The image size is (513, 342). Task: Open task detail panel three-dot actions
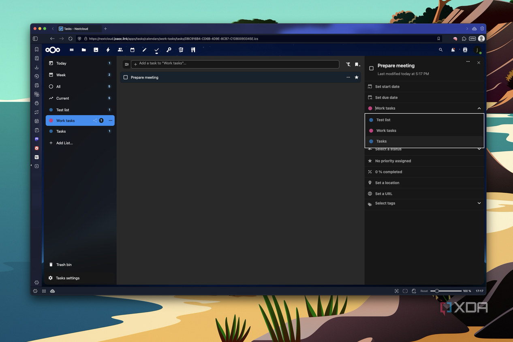click(x=468, y=62)
